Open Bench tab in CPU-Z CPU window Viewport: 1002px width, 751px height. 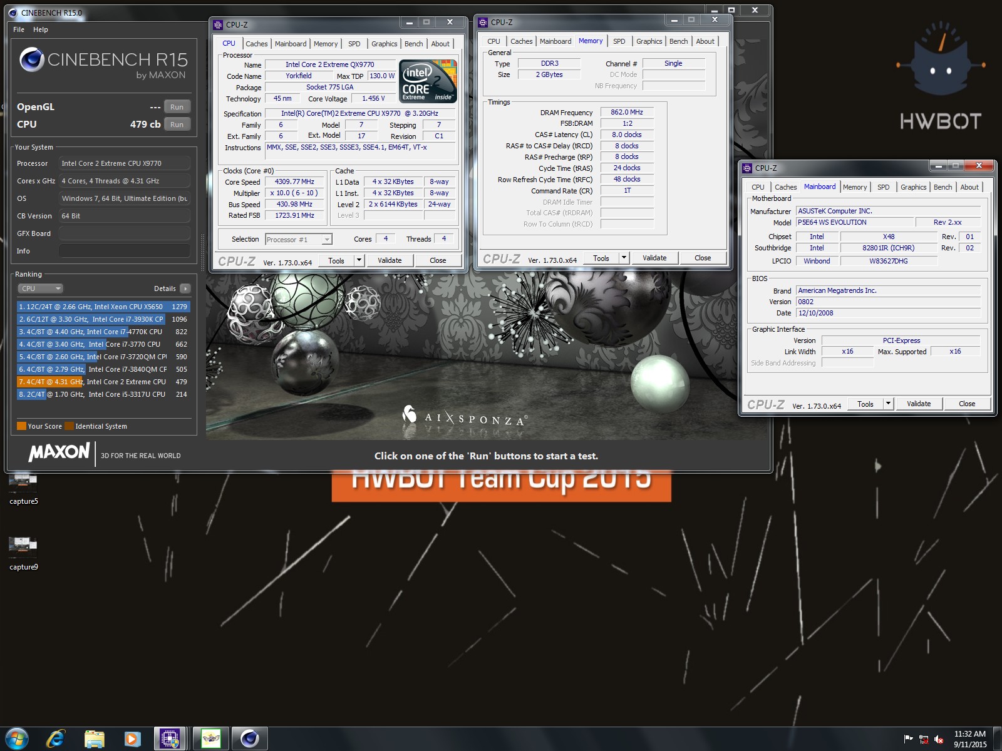[x=414, y=44]
